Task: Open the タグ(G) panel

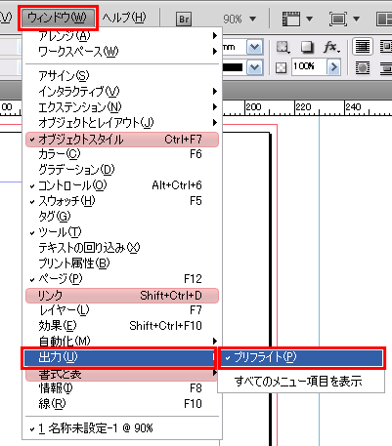Action: (x=122, y=217)
